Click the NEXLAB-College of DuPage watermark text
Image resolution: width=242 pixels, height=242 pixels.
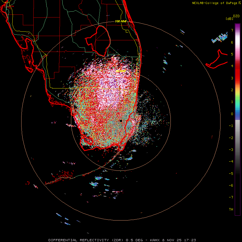click(215, 3)
